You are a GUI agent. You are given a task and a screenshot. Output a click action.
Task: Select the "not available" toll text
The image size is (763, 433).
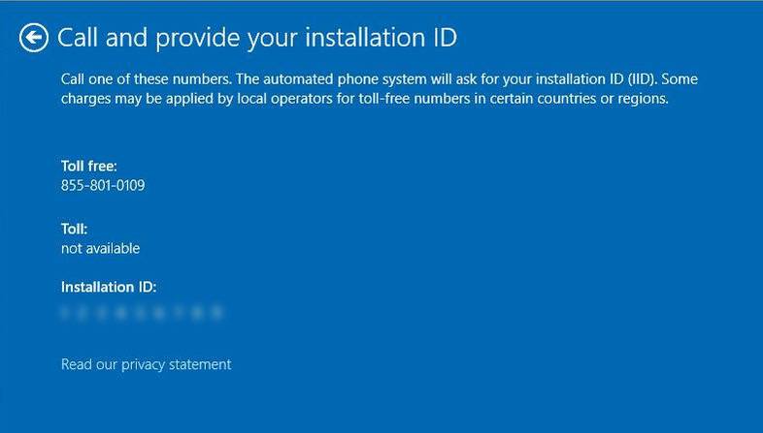pos(100,248)
